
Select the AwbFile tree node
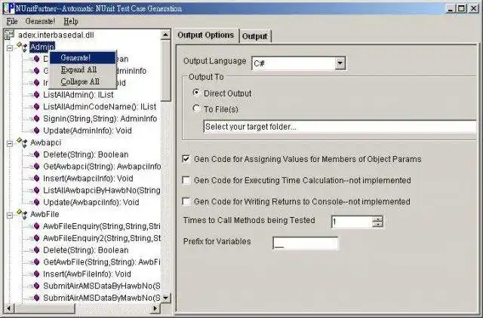[x=45, y=214]
